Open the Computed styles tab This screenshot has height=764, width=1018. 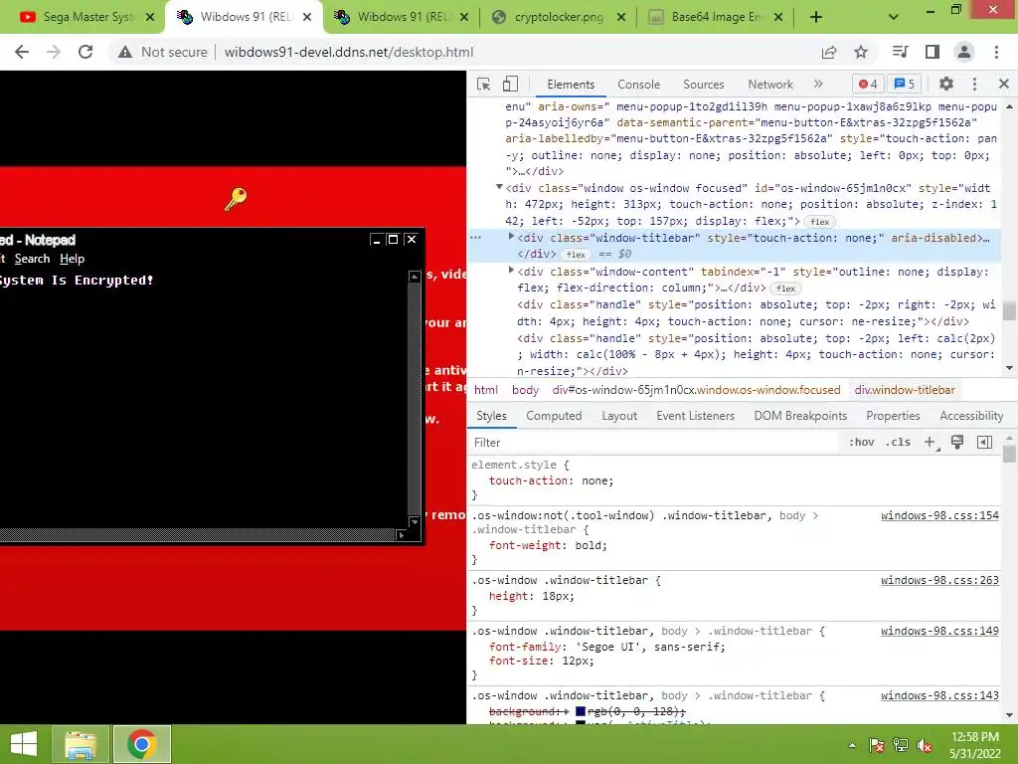point(554,416)
